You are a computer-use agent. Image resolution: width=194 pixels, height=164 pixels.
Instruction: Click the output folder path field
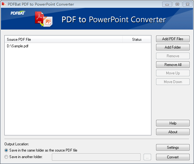[x=96, y=157]
